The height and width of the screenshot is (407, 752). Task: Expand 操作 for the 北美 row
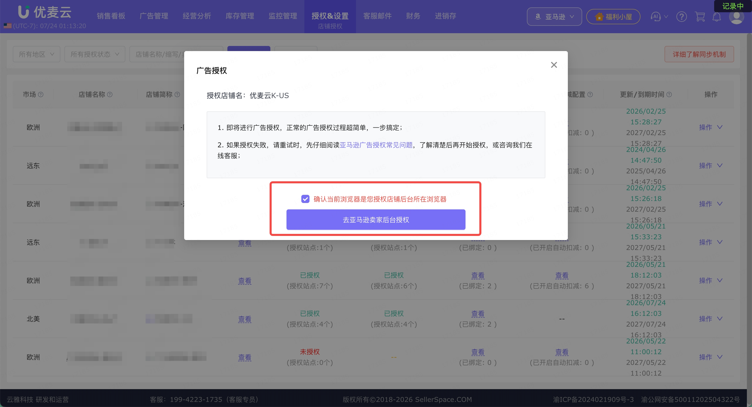point(711,319)
